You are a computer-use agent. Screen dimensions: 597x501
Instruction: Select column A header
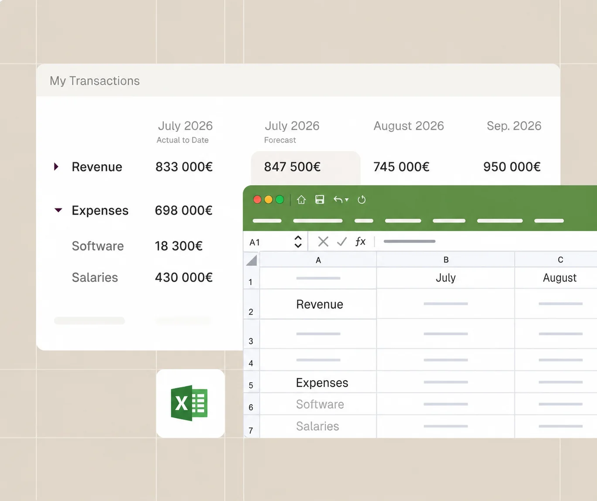318,260
